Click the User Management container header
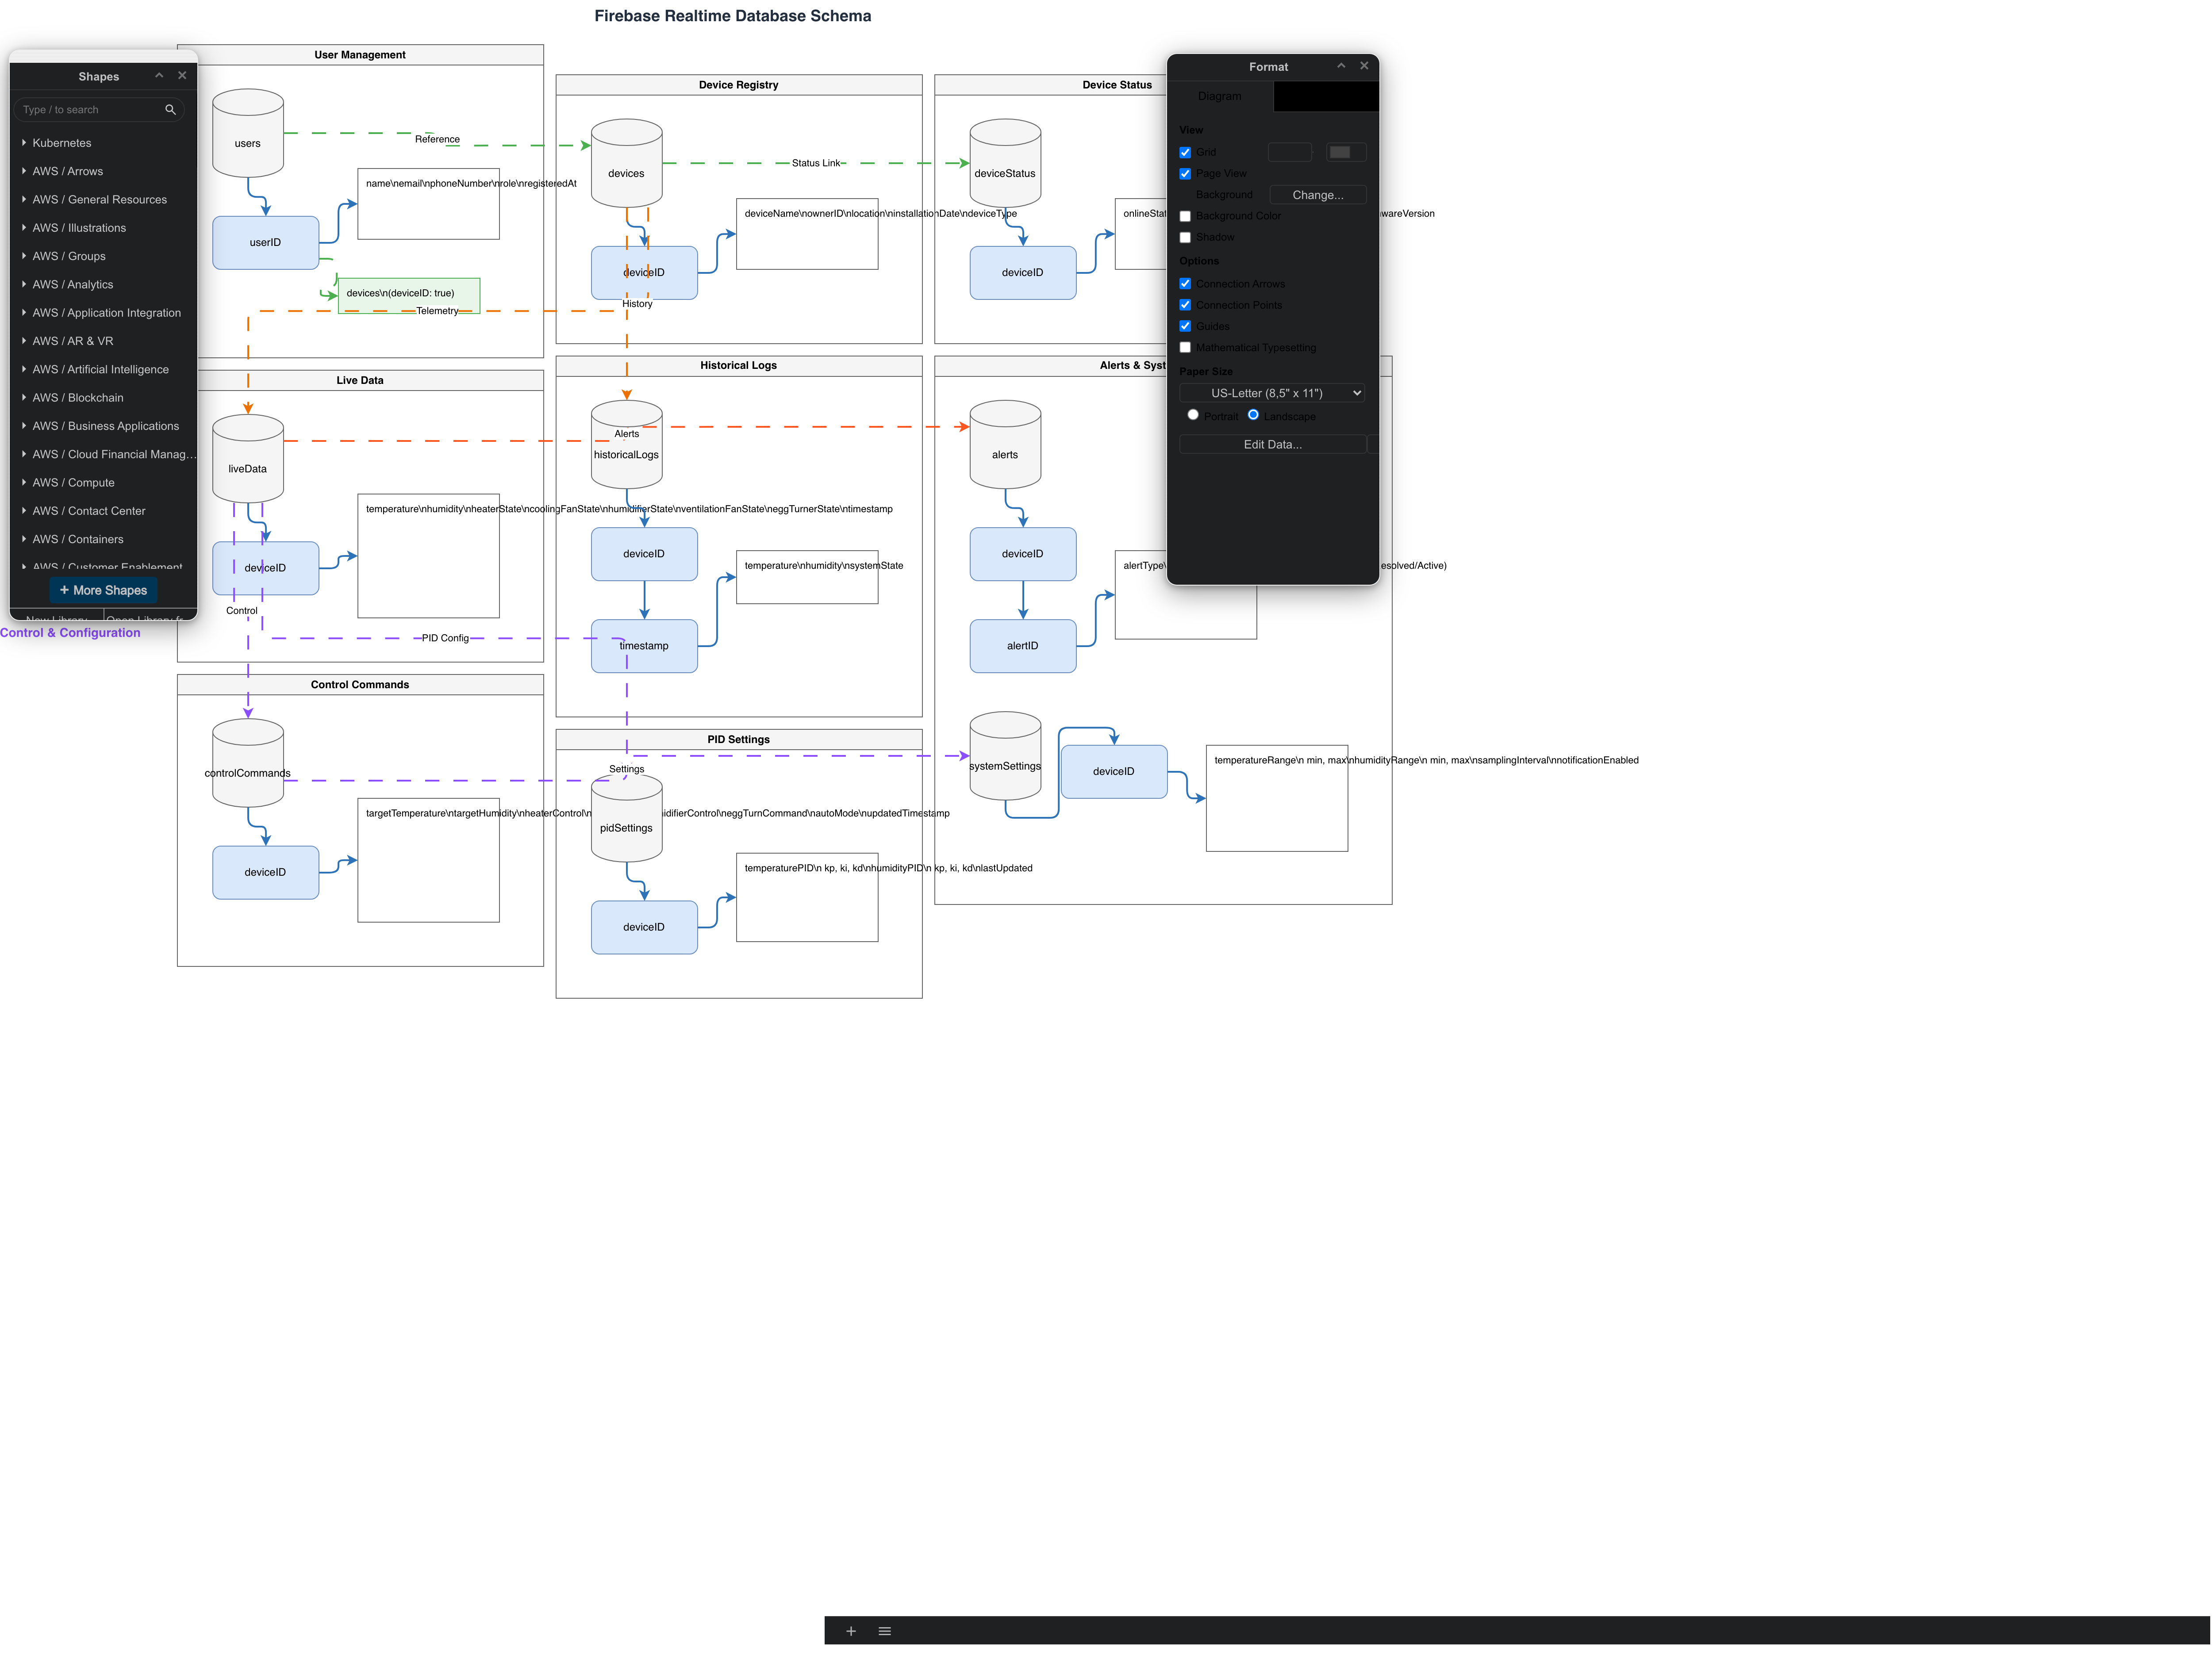Screen dimensions: 2212x1663 [x=360, y=55]
